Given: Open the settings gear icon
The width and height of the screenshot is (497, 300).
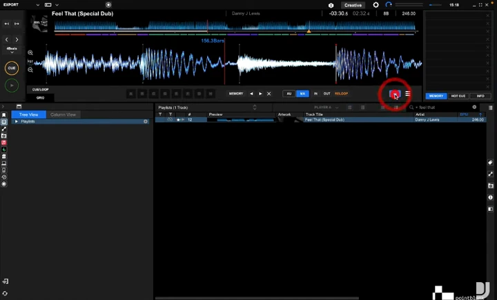Looking at the screenshot, I should pyautogui.click(x=376, y=5).
